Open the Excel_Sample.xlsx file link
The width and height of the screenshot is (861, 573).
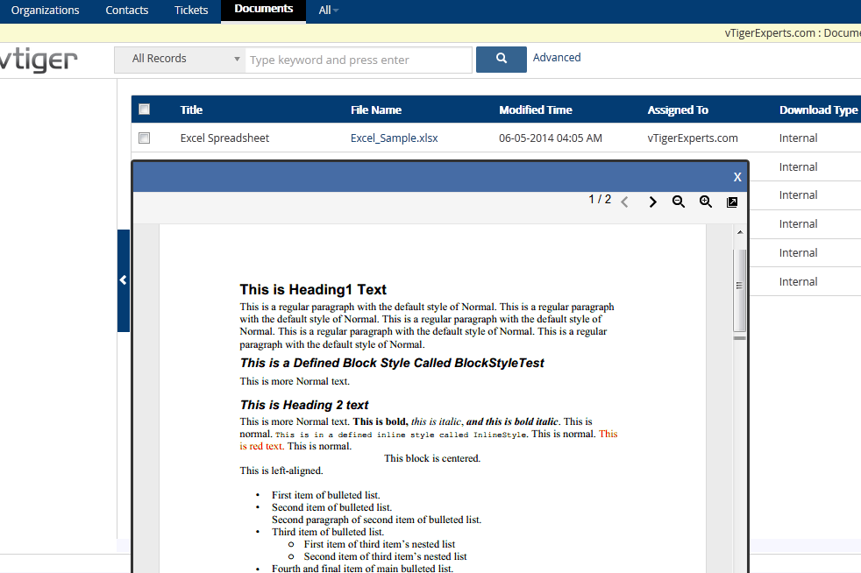395,138
